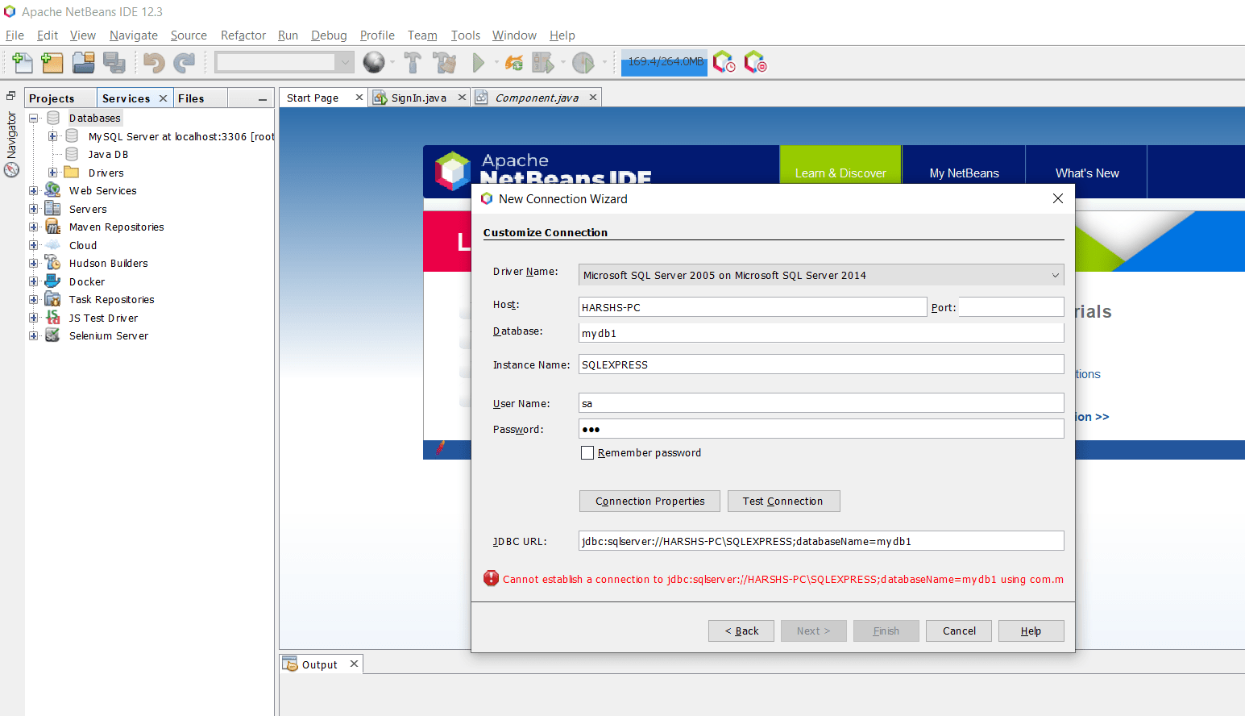Open the project configuration combo box
The image size is (1245, 716).
tap(284, 62)
